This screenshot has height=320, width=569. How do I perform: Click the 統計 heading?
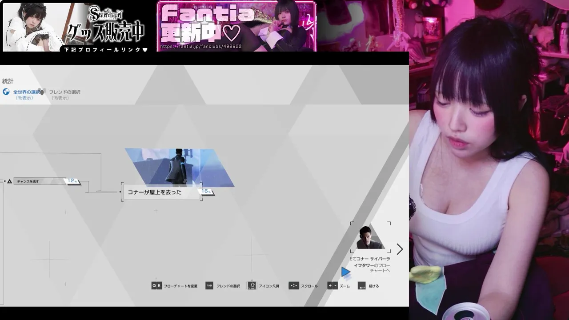8,81
